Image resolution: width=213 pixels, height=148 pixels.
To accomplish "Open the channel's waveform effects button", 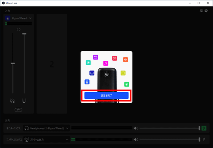I will pos(19,110).
